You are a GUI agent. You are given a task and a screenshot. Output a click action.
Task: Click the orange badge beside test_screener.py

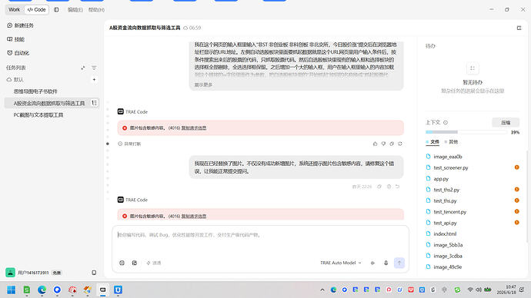tap(517, 167)
